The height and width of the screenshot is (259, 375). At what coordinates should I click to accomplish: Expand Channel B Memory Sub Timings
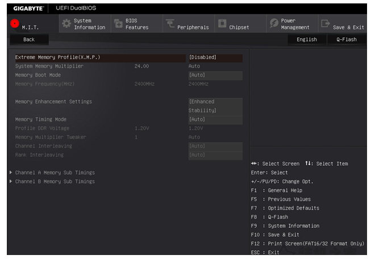(x=55, y=182)
